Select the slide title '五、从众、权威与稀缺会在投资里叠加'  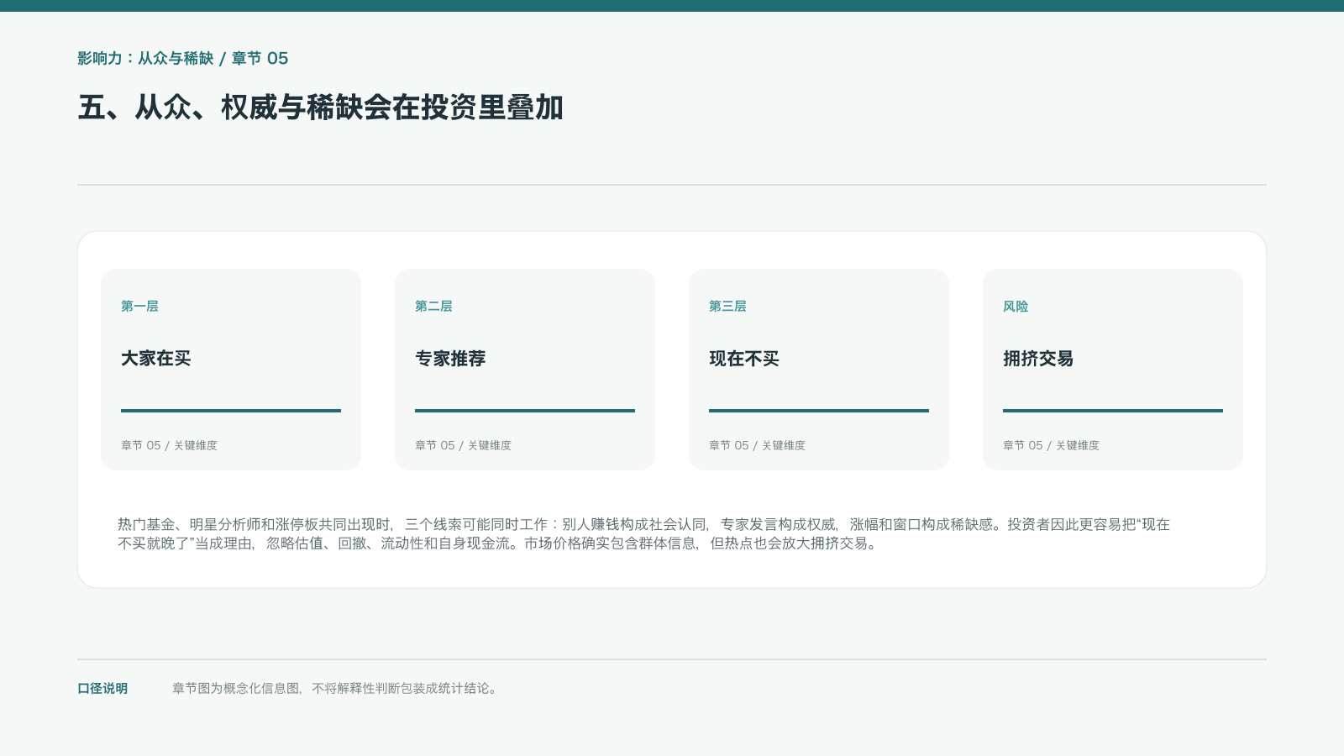pyautogui.click(x=320, y=108)
